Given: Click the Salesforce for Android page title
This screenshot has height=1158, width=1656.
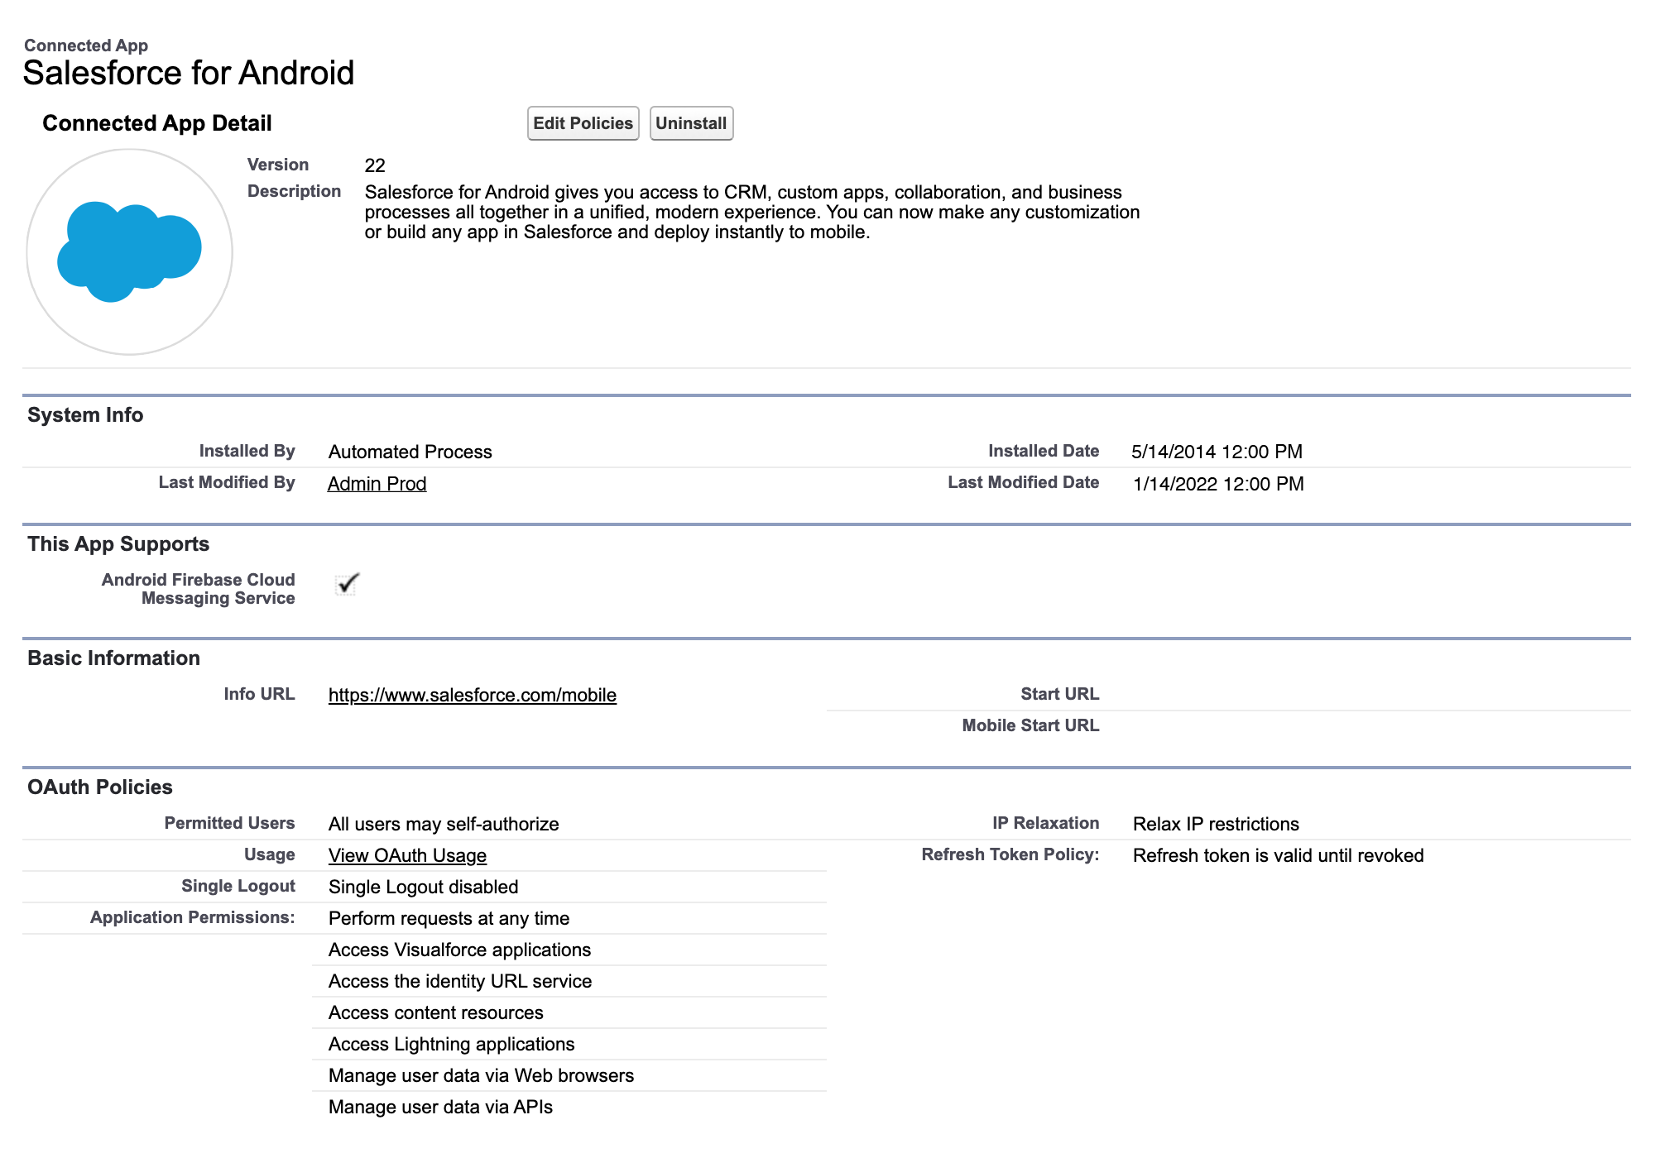Looking at the screenshot, I should pos(189,73).
